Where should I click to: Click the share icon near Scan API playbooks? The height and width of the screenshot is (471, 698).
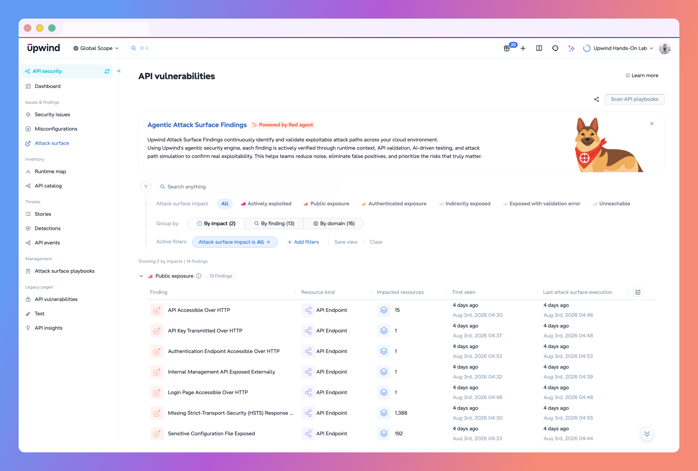click(x=596, y=99)
